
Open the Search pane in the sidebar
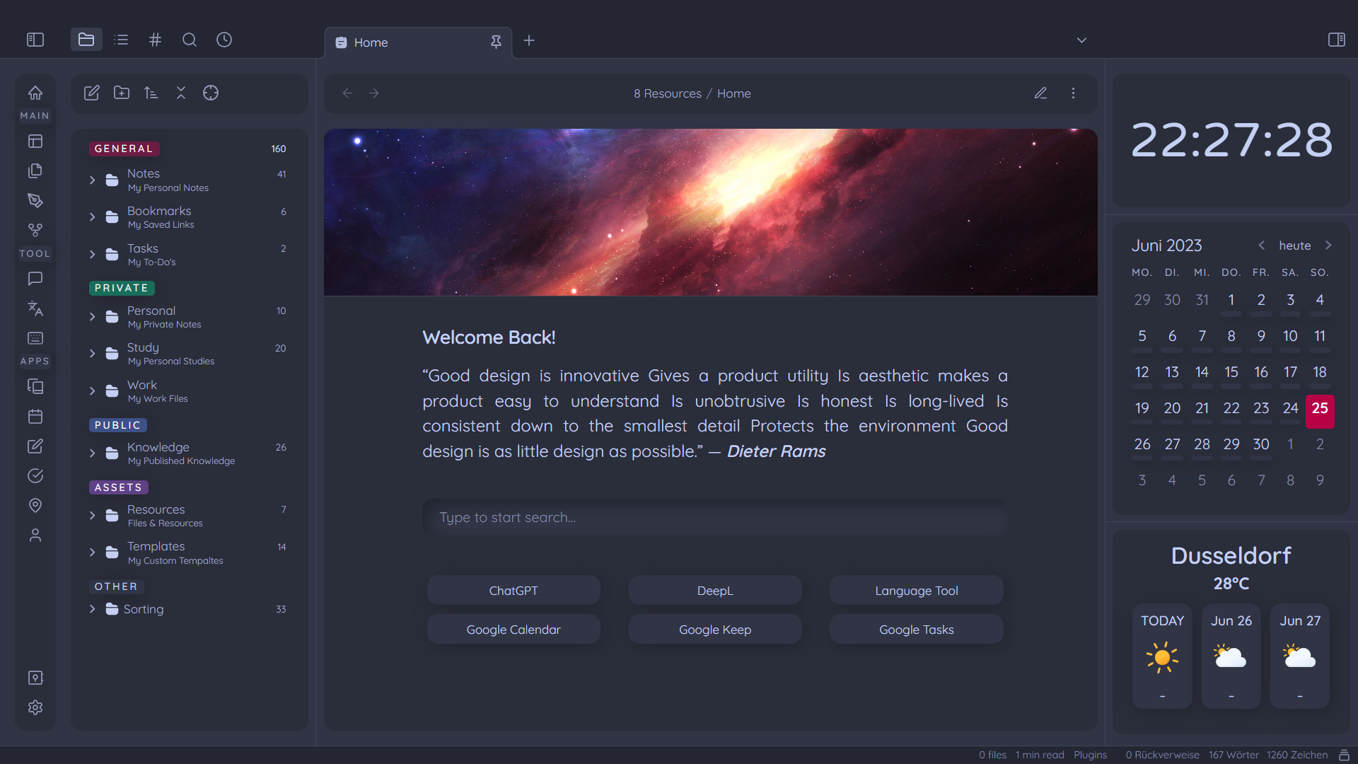pos(190,40)
